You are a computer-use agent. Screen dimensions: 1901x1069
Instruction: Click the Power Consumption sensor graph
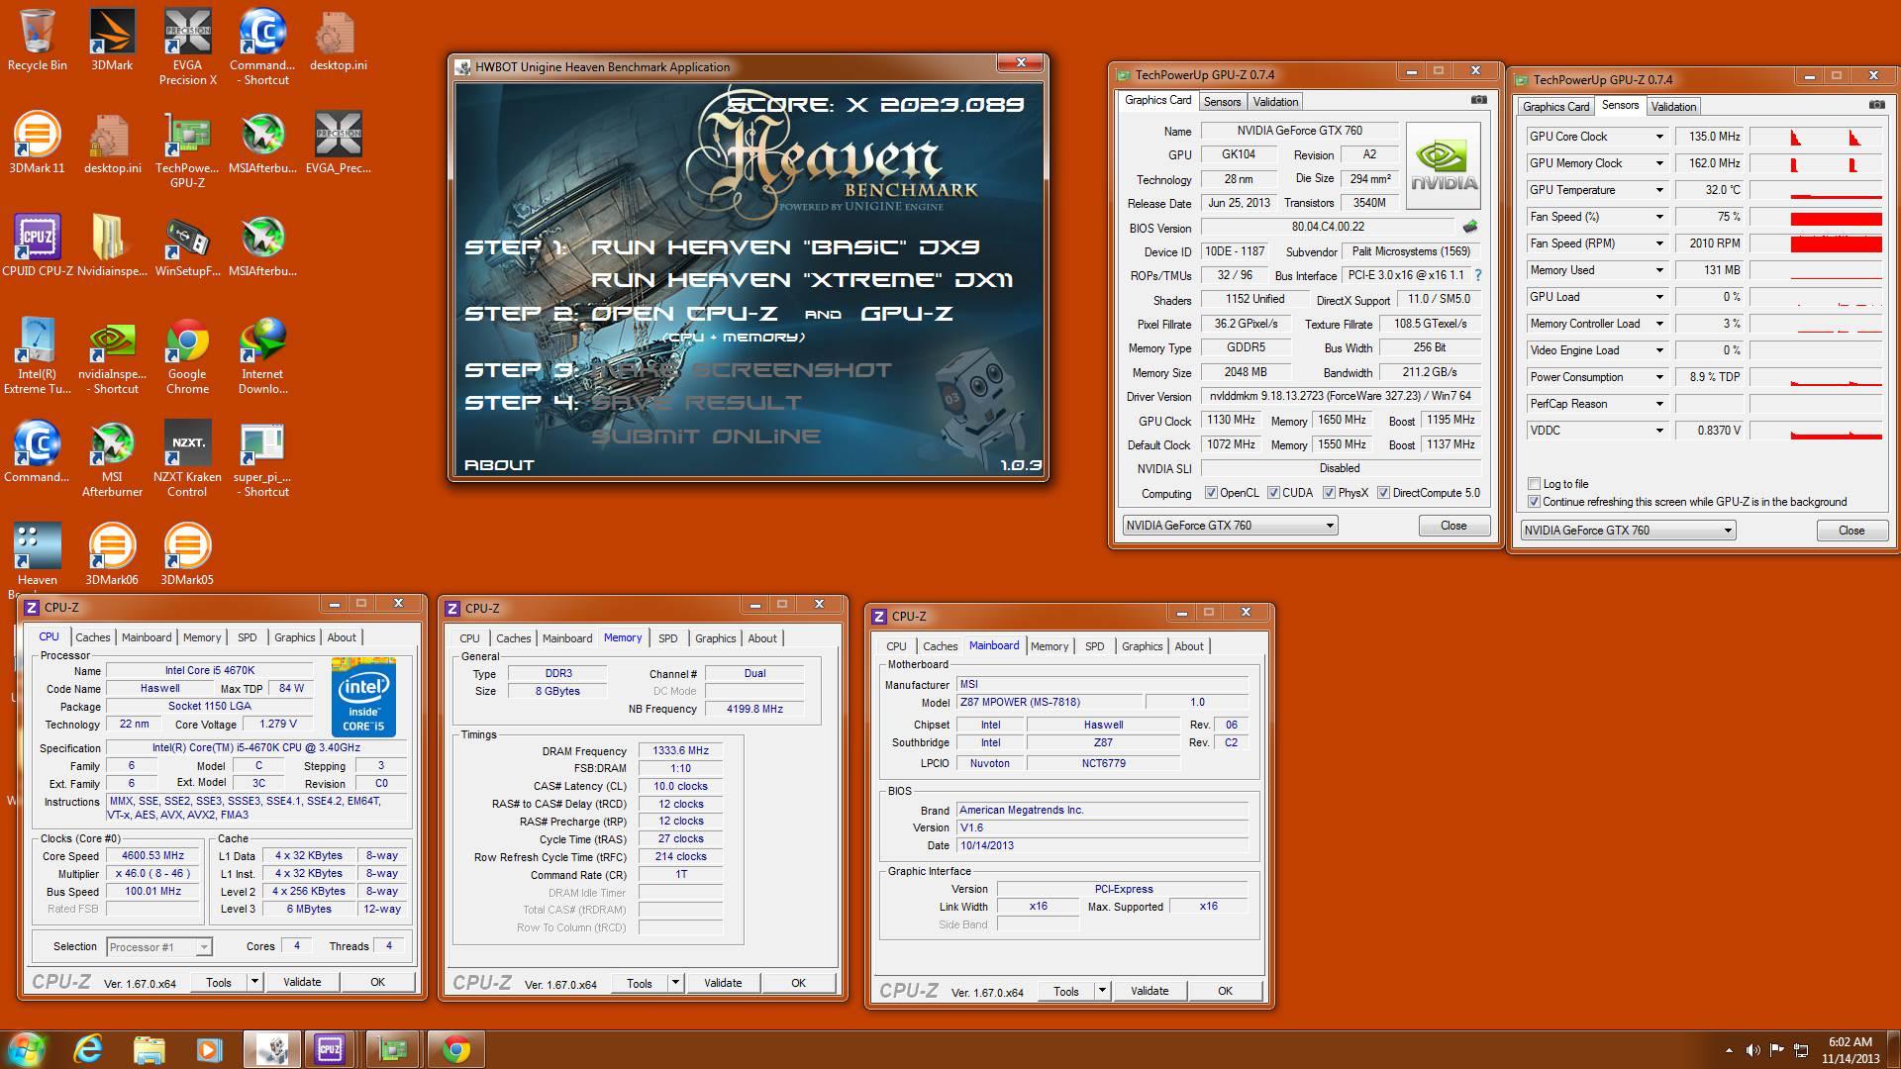1816,377
